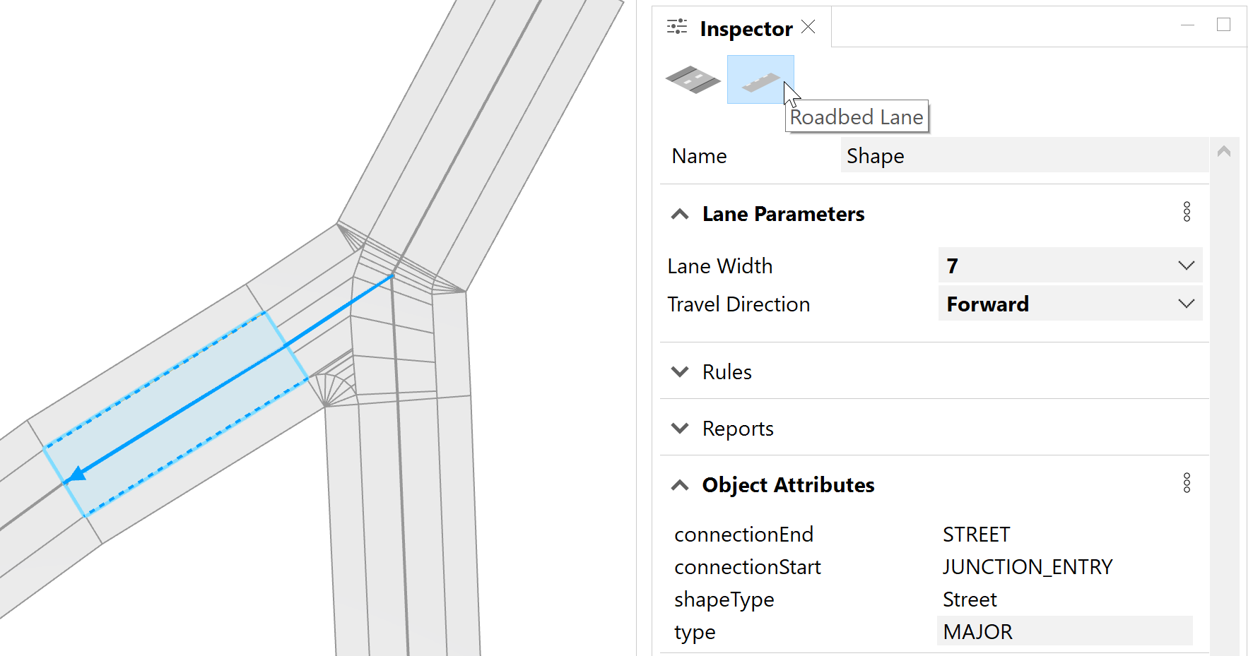
Task: Switch to the Inspector tab
Action: pyautogui.click(x=746, y=28)
